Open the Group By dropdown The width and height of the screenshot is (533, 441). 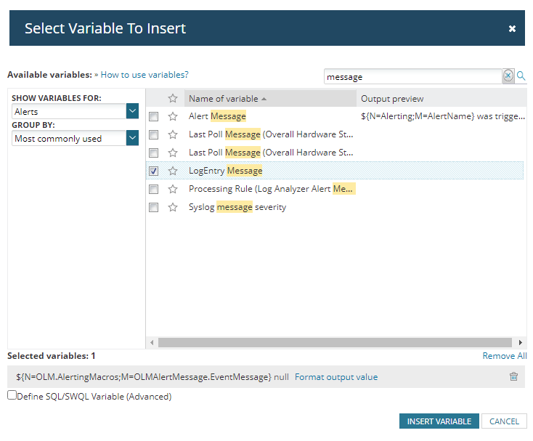coord(132,138)
